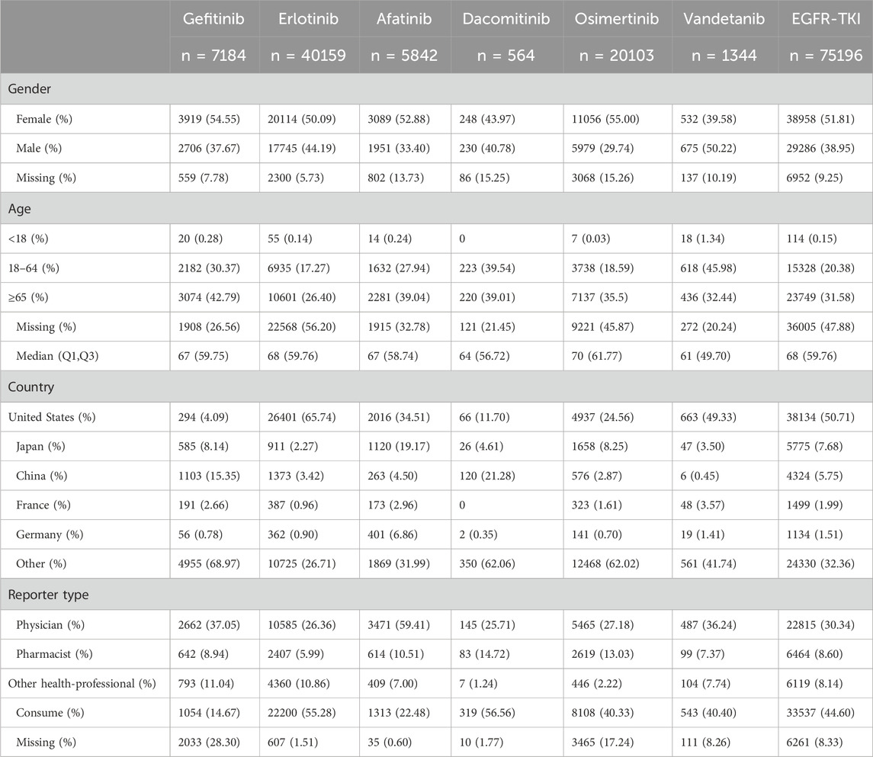Select the n = 1344 cell
Viewport: 873px width, 757px height.
pos(724,56)
